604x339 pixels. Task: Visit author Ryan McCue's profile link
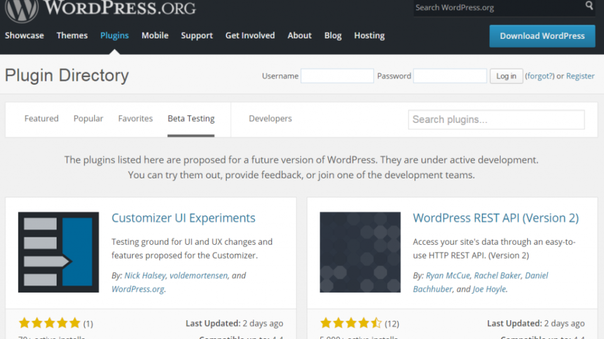pos(447,276)
